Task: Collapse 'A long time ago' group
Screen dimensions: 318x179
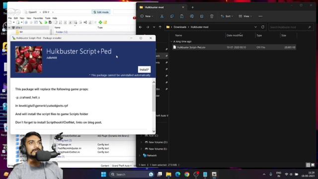Action: pyautogui.click(x=171, y=42)
